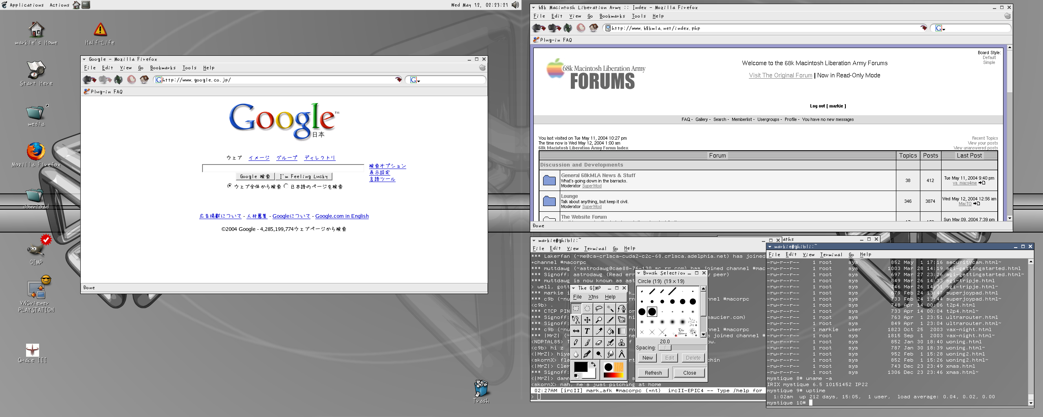Select the Crop knife tool in GIMP
This screenshot has height=417, width=1043.
coord(610,320)
